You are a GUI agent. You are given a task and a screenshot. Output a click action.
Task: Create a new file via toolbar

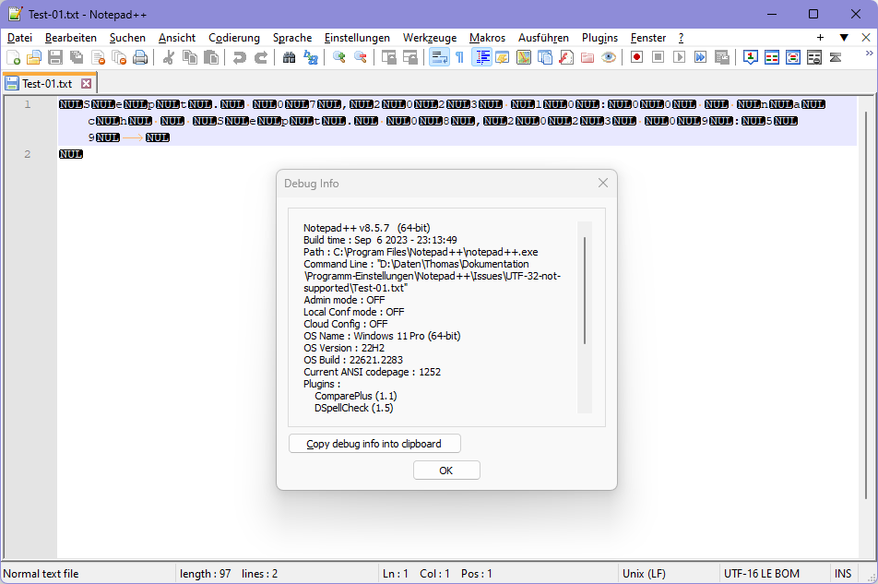[x=13, y=57]
